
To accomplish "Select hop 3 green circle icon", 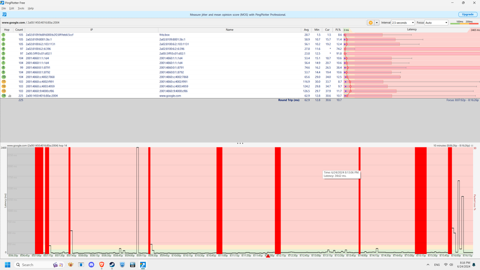I will point(3,44).
